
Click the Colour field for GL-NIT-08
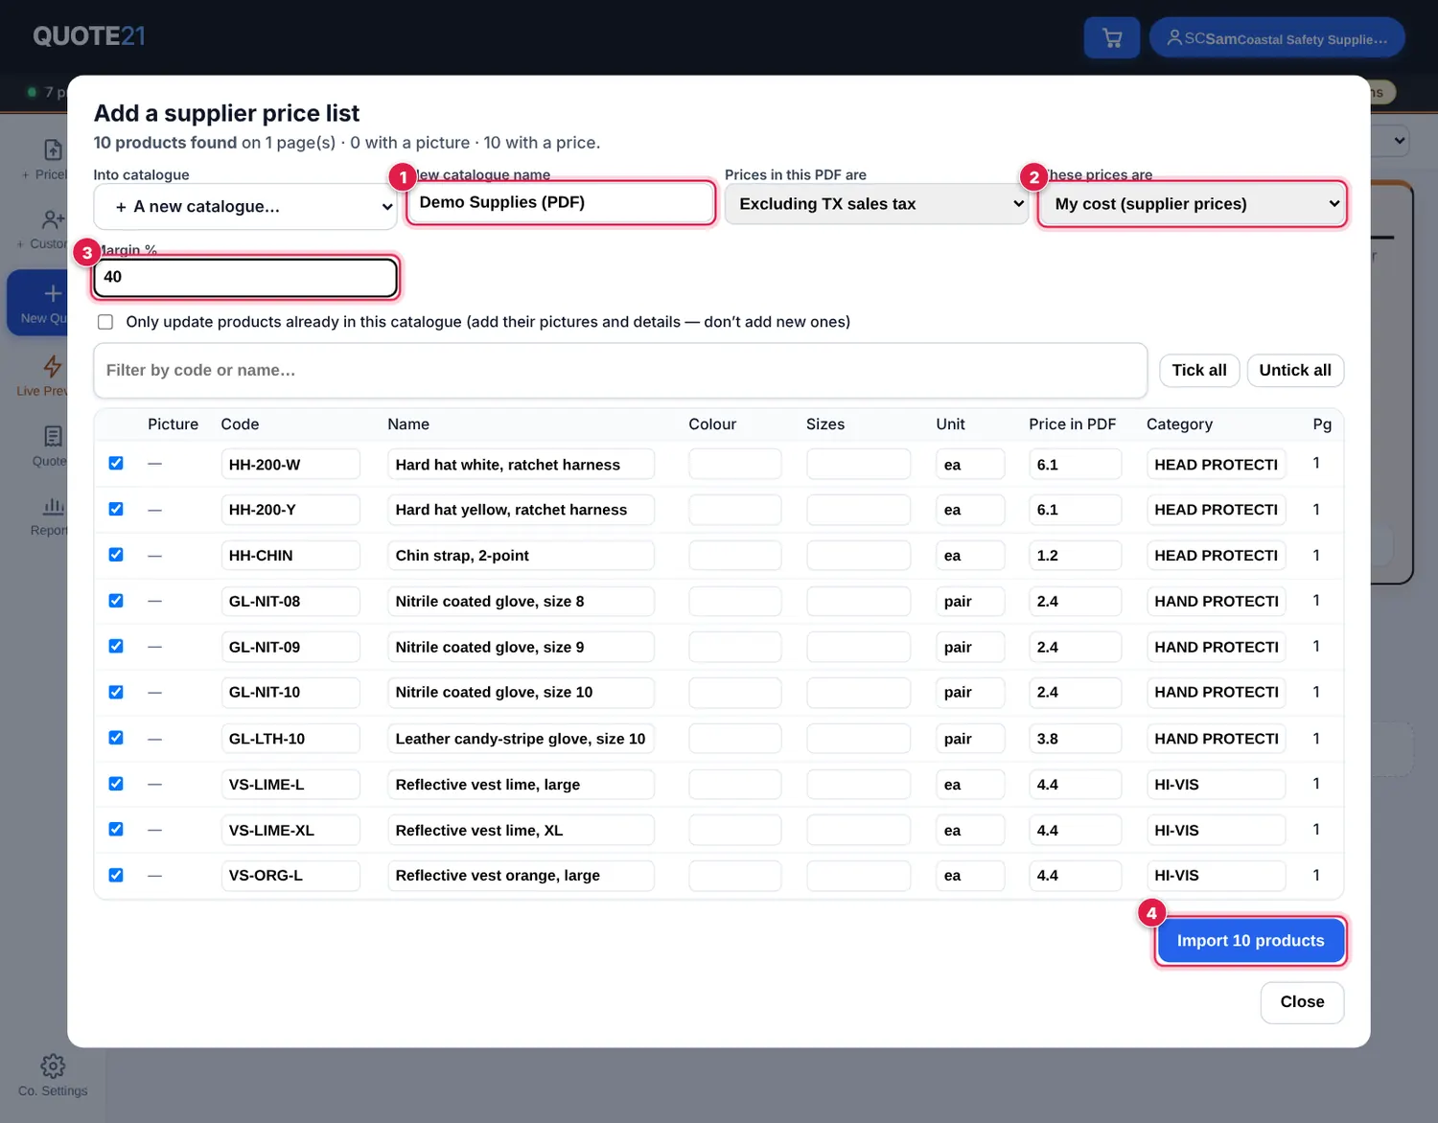[x=735, y=602]
